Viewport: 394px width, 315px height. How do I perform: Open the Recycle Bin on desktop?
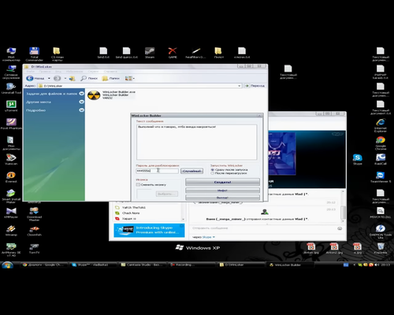click(381, 248)
